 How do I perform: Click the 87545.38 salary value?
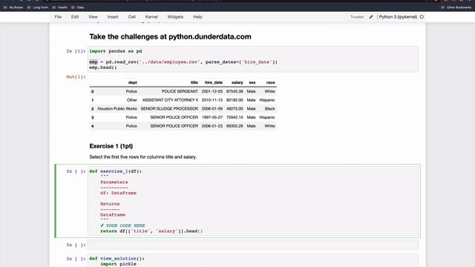pyautogui.click(x=235, y=91)
